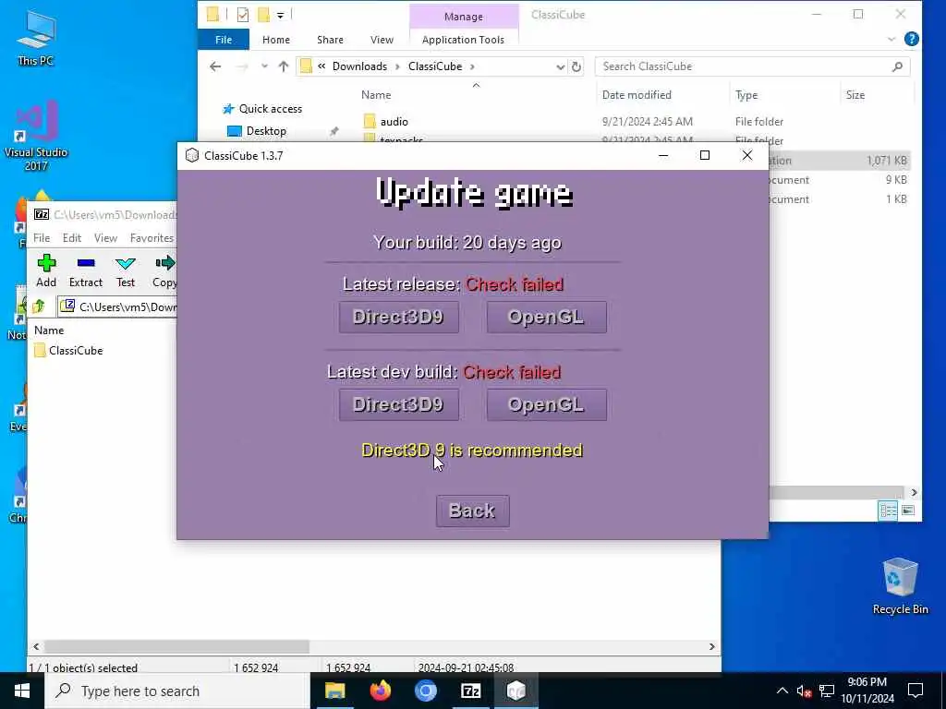Select Desktop in Explorer navigation pane

(266, 131)
